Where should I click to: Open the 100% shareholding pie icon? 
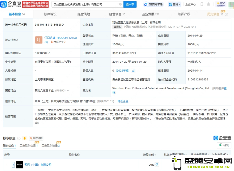157,164
